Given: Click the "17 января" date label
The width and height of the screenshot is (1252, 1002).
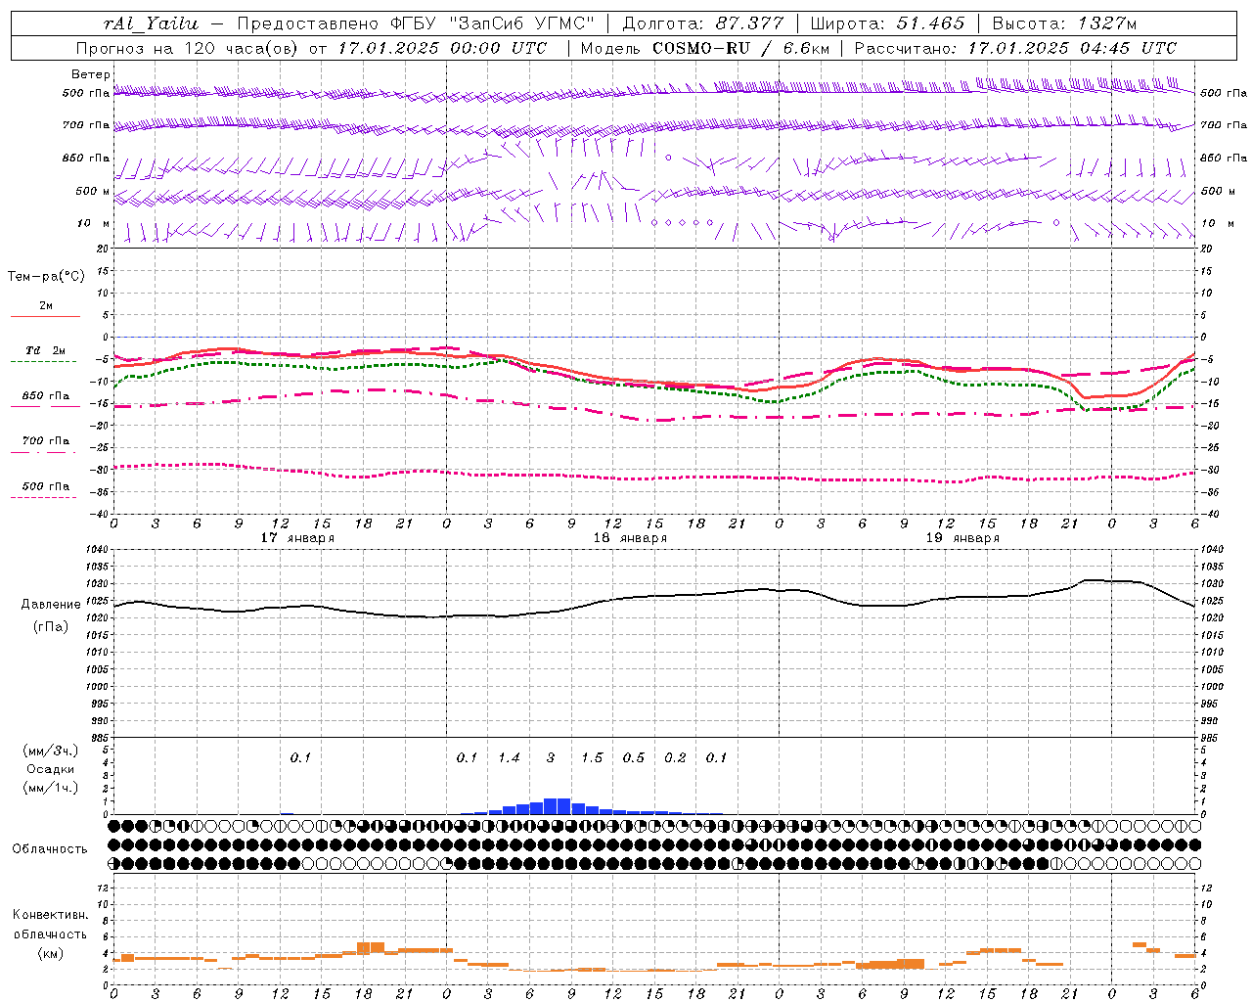Looking at the screenshot, I should 297,538.
